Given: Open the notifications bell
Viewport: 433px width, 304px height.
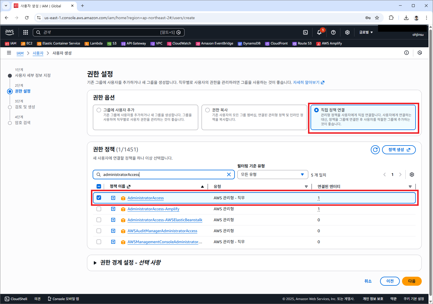Looking at the screenshot, I should point(319,32).
